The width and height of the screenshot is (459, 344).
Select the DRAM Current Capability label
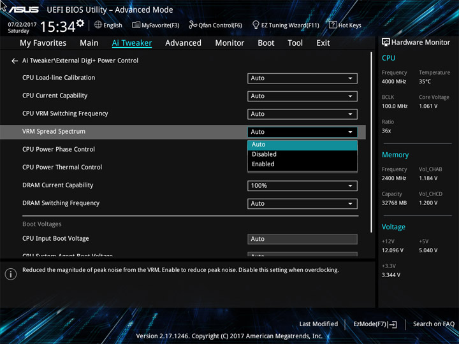[57, 185]
